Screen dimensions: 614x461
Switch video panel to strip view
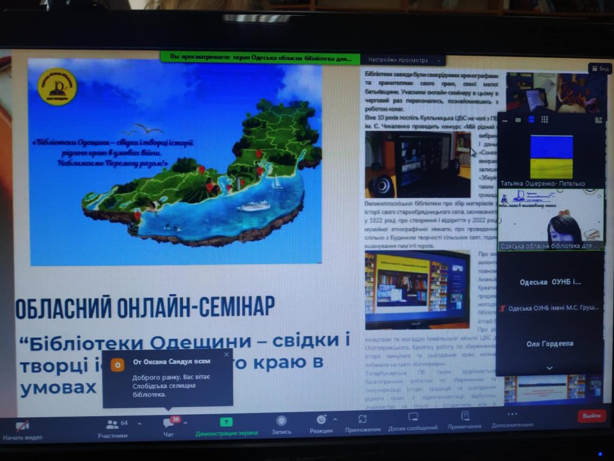pos(530,119)
